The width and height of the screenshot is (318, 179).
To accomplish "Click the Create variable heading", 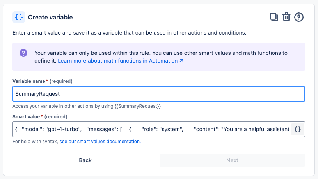I will (50, 17).
